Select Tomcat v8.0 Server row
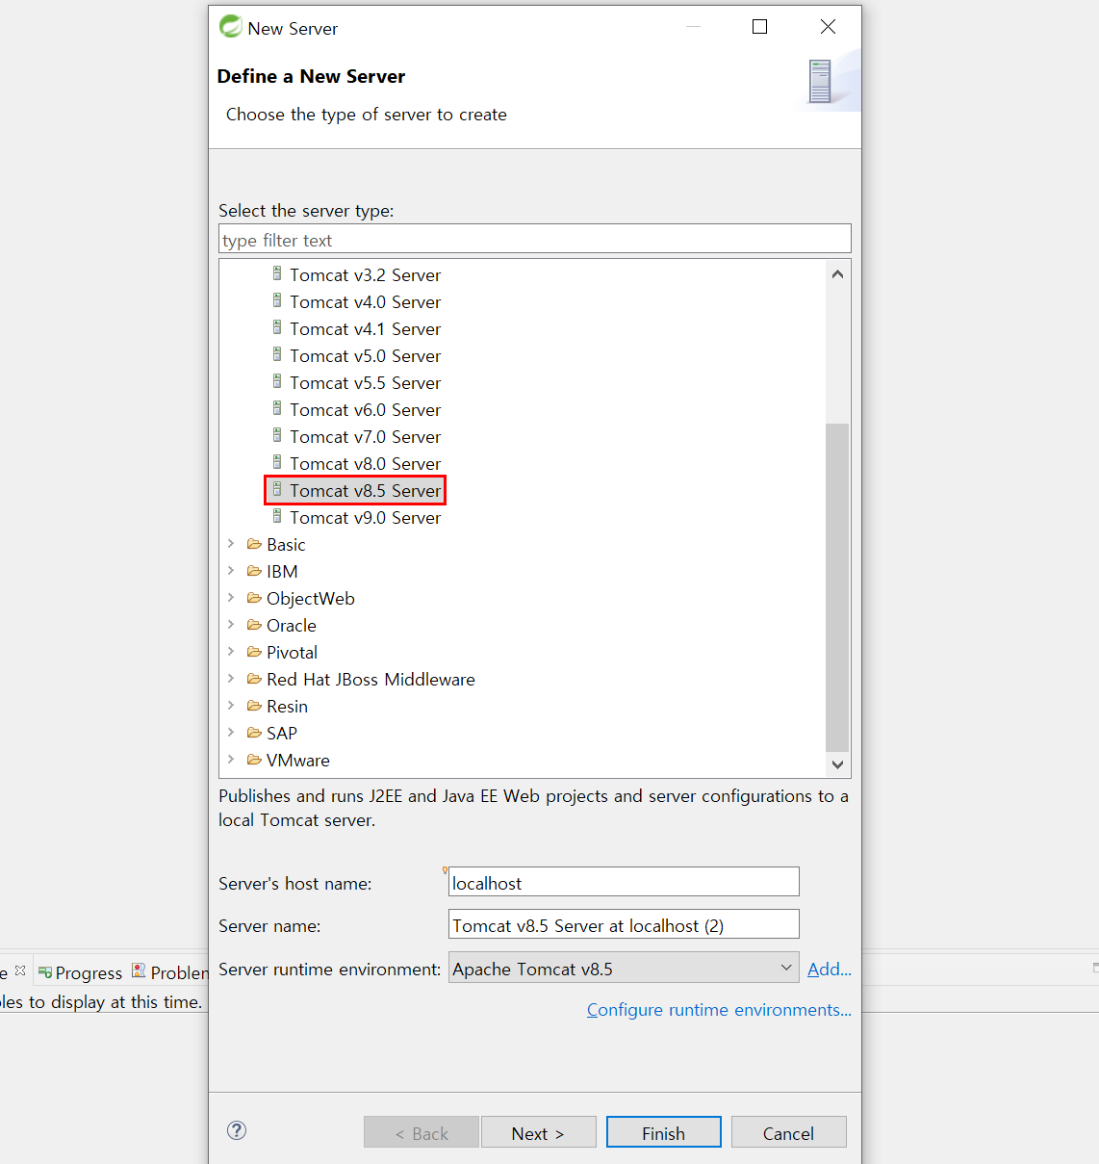1099x1164 pixels. pos(355,463)
